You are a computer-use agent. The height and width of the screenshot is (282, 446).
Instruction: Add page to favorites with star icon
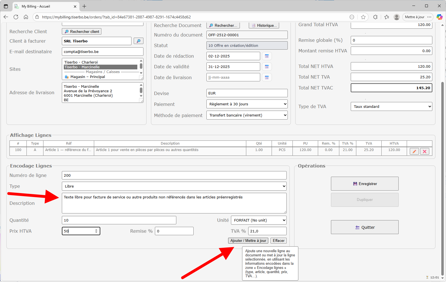tap(363, 17)
